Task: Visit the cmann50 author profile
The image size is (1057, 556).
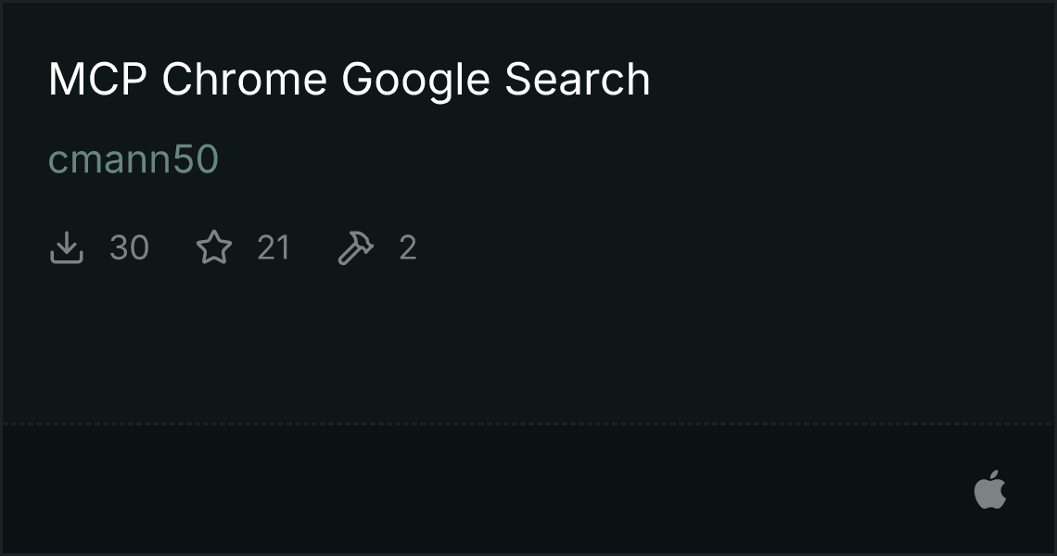Action: pyautogui.click(x=134, y=159)
